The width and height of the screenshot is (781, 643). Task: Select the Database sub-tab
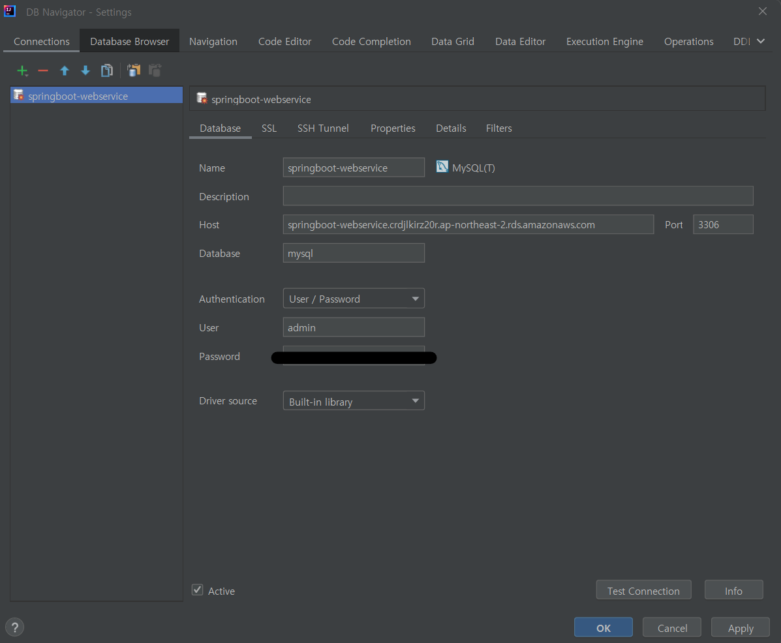tap(220, 128)
